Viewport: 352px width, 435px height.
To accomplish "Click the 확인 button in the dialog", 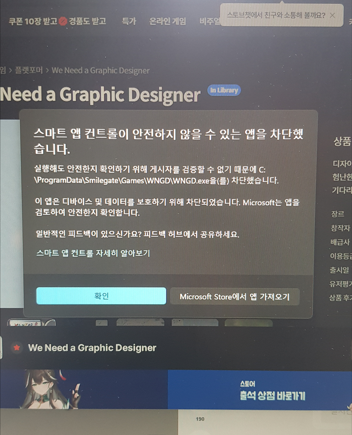I will [101, 296].
